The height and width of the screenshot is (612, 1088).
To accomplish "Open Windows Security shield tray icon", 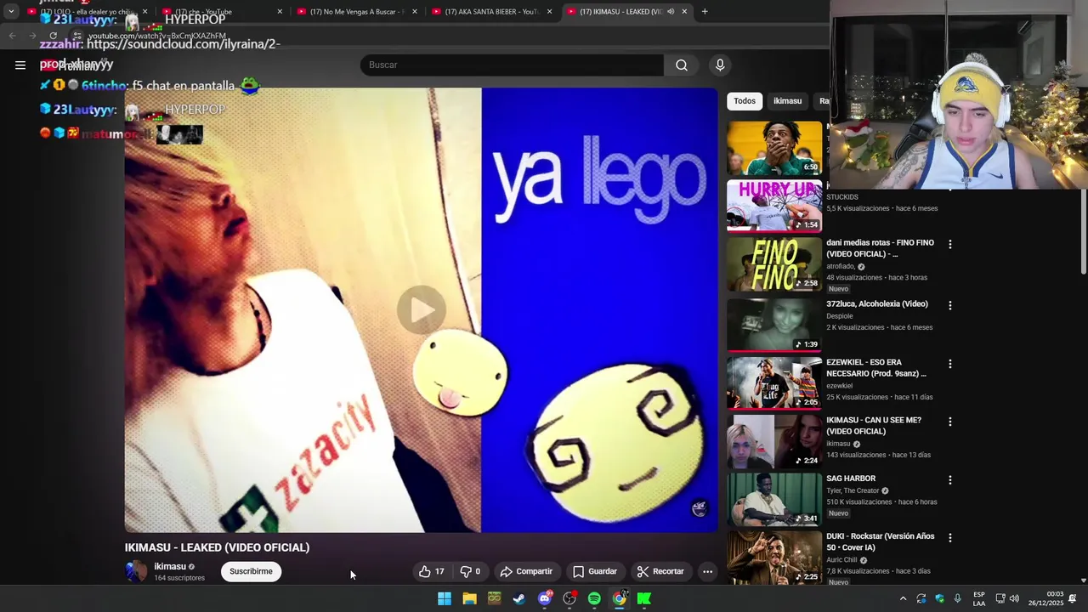I will click(939, 598).
